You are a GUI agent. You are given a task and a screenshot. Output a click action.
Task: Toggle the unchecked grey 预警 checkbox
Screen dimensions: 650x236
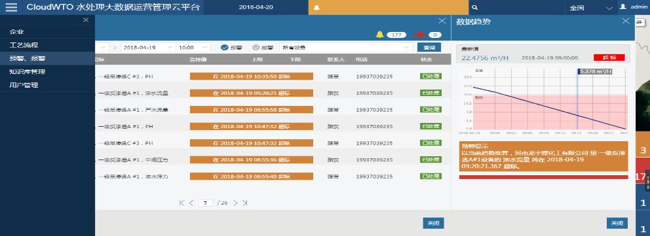click(x=256, y=48)
